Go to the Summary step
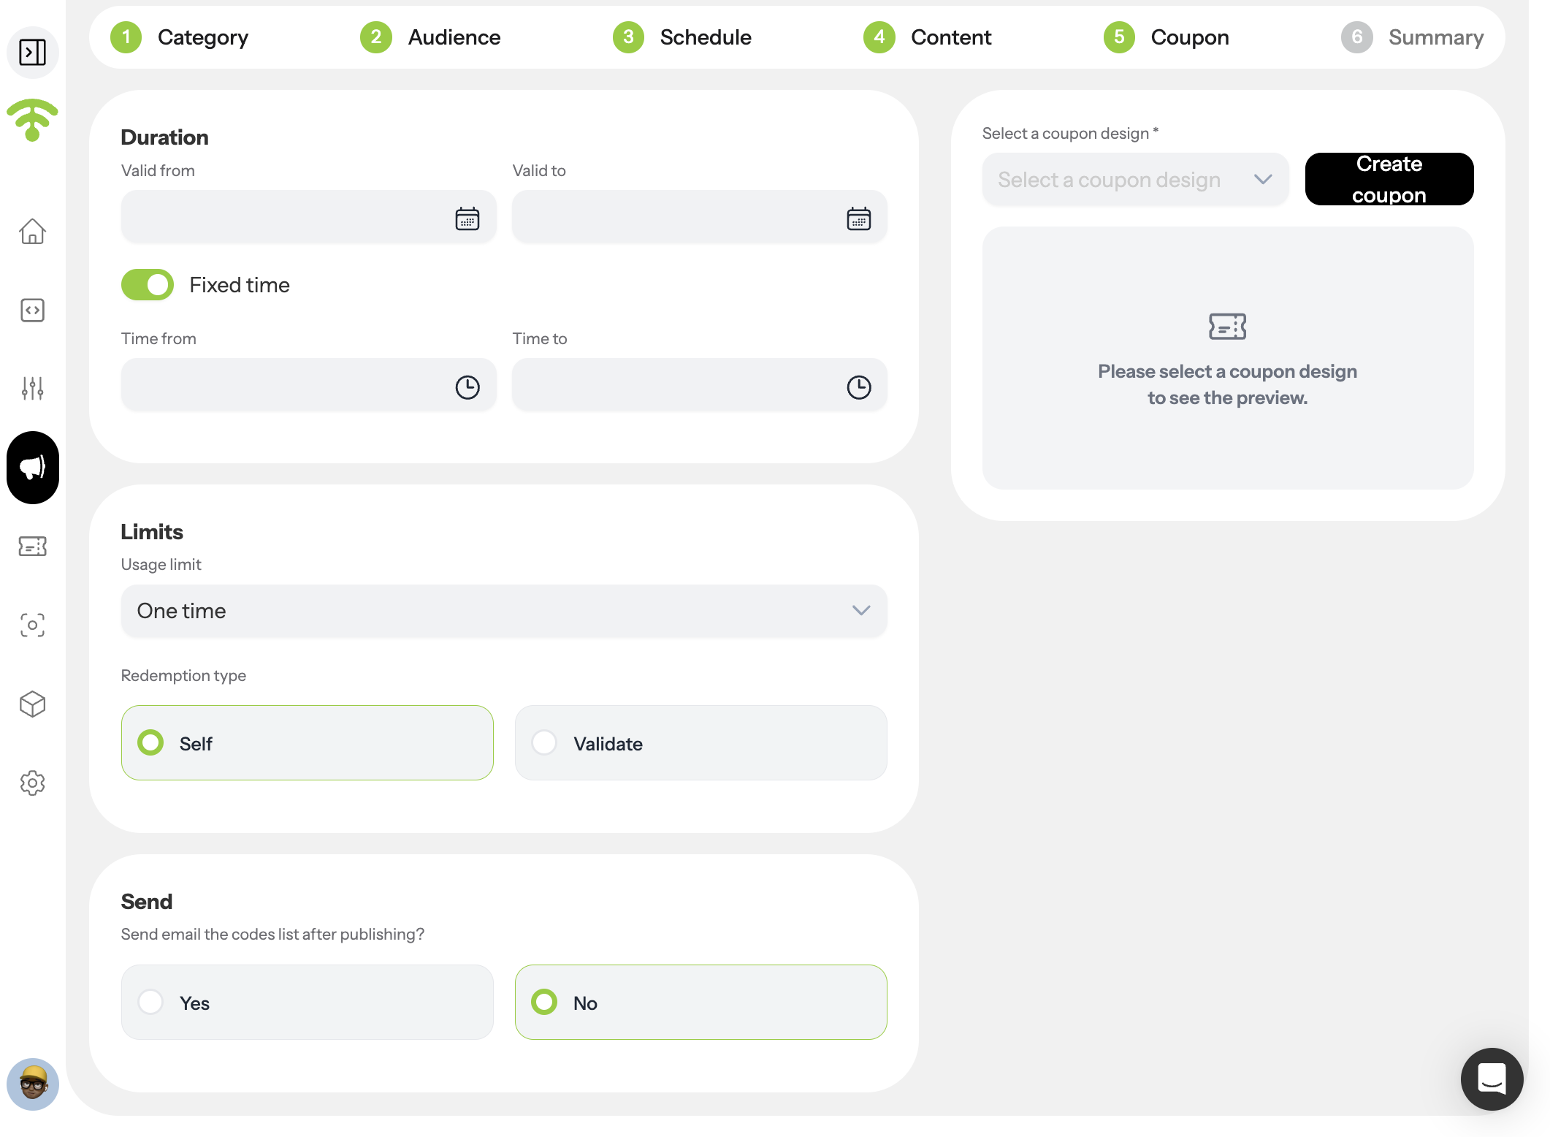This screenshot has width=1550, height=1137. [1413, 37]
